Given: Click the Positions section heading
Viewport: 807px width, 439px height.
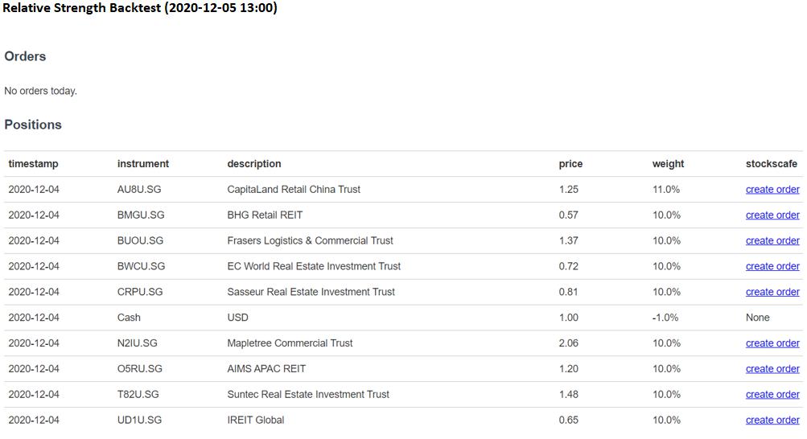Looking at the screenshot, I should point(33,125).
